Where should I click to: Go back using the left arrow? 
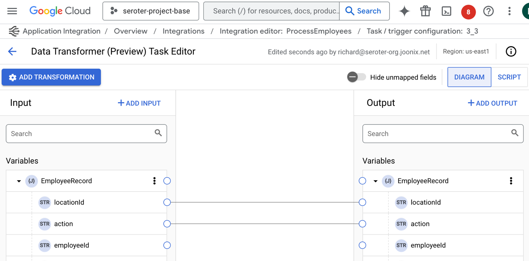pos(12,52)
